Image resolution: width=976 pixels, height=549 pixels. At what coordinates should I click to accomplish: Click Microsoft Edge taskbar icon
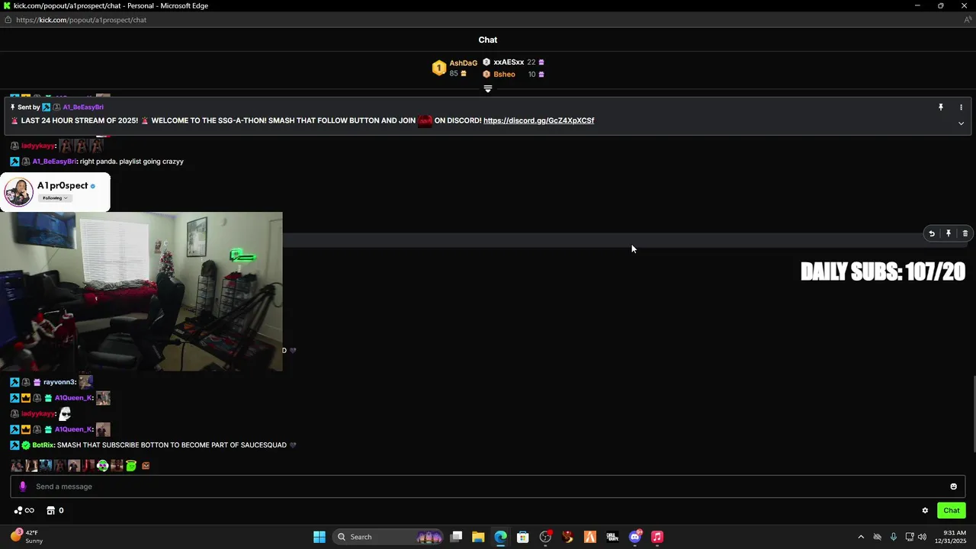[x=500, y=537]
